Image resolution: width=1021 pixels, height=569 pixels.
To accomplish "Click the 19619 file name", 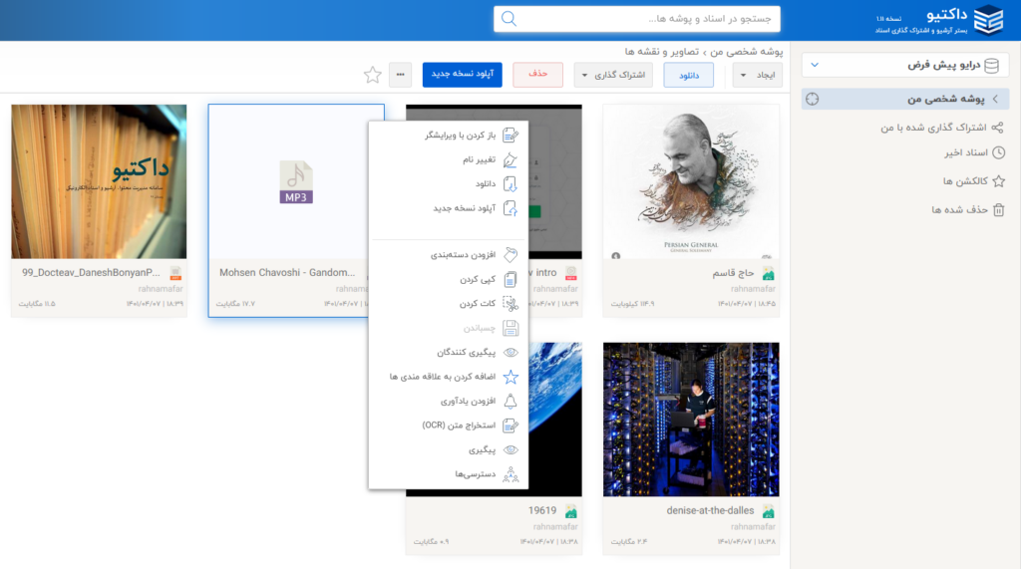I will click(541, 511).
